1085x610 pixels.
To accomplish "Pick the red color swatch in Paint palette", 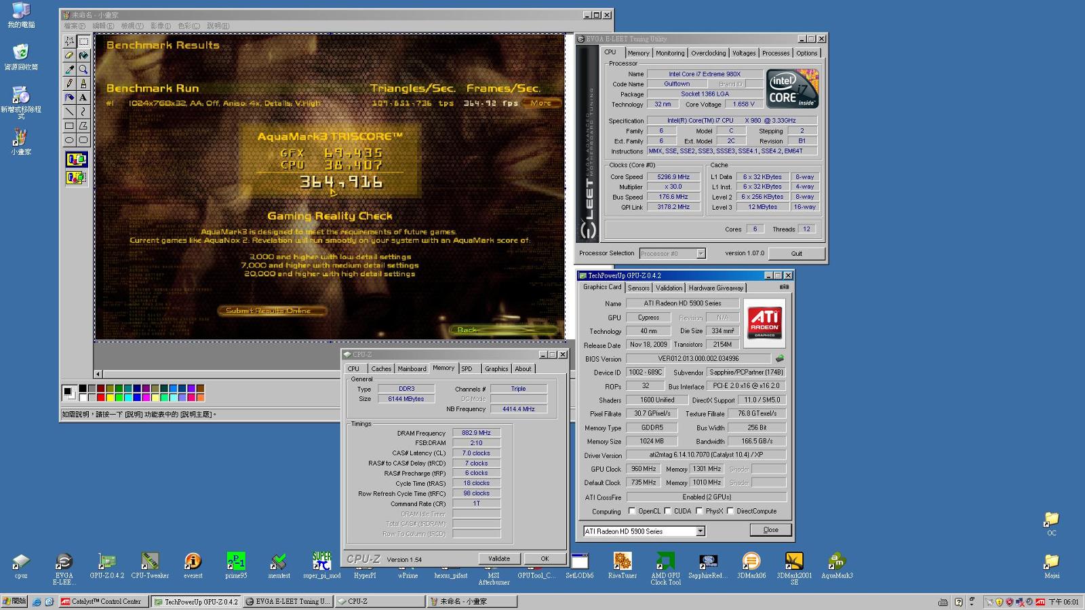I will tap(100, 397).
